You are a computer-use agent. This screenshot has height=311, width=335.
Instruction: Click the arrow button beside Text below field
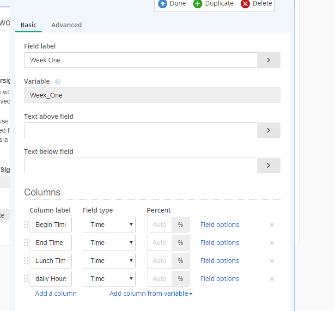pyautogui.click(x=268, y=165)
